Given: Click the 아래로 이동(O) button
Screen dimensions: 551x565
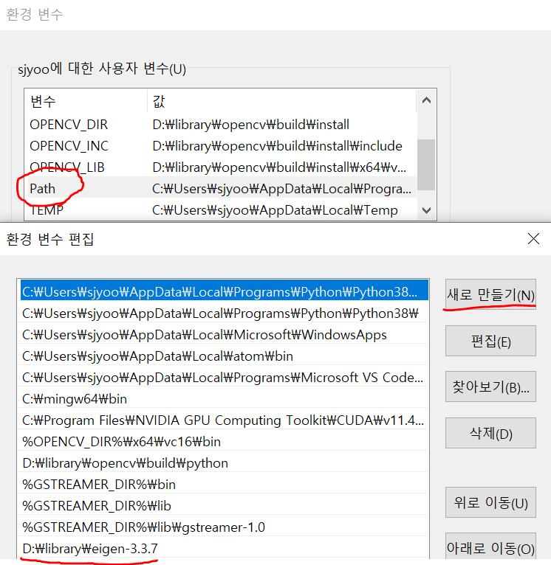Looking at the screenshot, I should (x=490, y=547).
